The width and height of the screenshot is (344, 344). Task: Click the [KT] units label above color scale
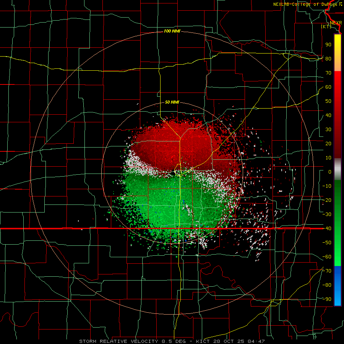pos(326,26)
